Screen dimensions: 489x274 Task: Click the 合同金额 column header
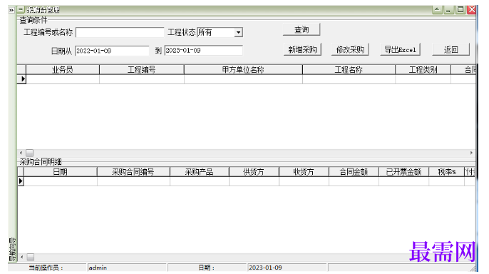(354, 172)
